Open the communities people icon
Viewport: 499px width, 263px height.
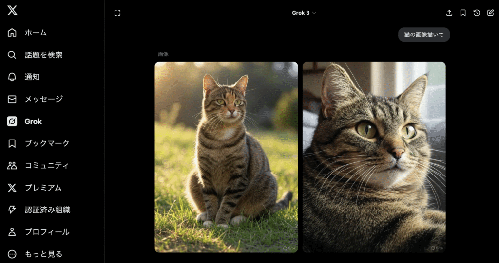[12, 165]
